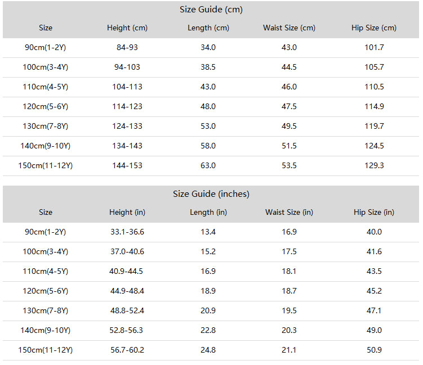Viewport: 423px width, 365px height.
Task: Select the hip value 50.9
Action: click(374, 350)
